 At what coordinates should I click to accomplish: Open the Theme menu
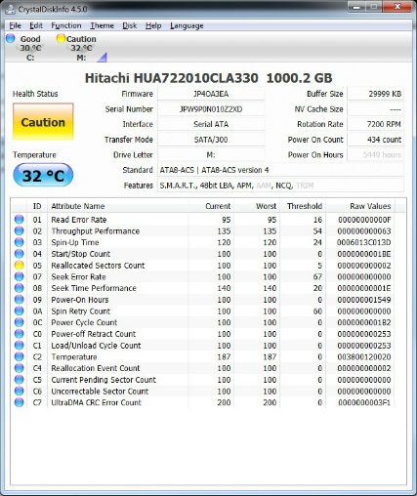click(x=102, y=25)
